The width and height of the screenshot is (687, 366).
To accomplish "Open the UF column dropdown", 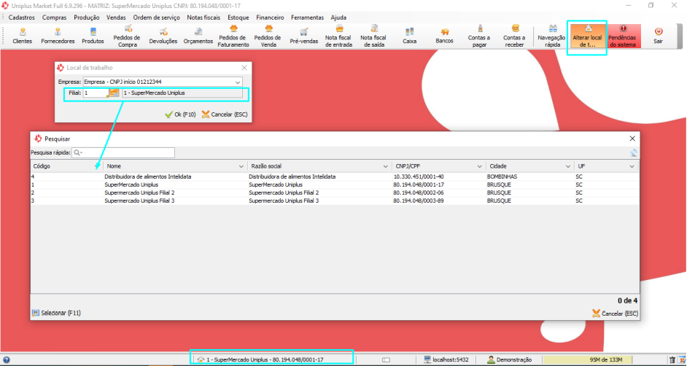I will point(632,167).
